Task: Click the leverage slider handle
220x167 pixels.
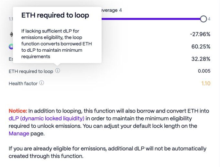Action: pyautogui.click(x=203, y=19)
